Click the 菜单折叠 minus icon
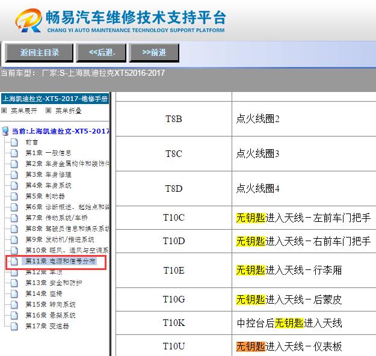Image resolution: width=376 pixels, height=356 pixels. pyautogui.click(x=49, y=111)
